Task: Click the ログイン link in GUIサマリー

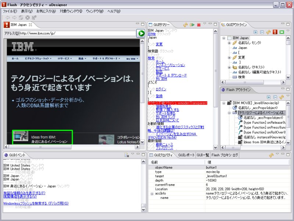Action: point(161,89)
